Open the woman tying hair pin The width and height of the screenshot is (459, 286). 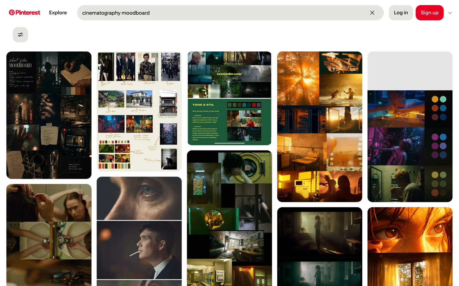[49, 235]
